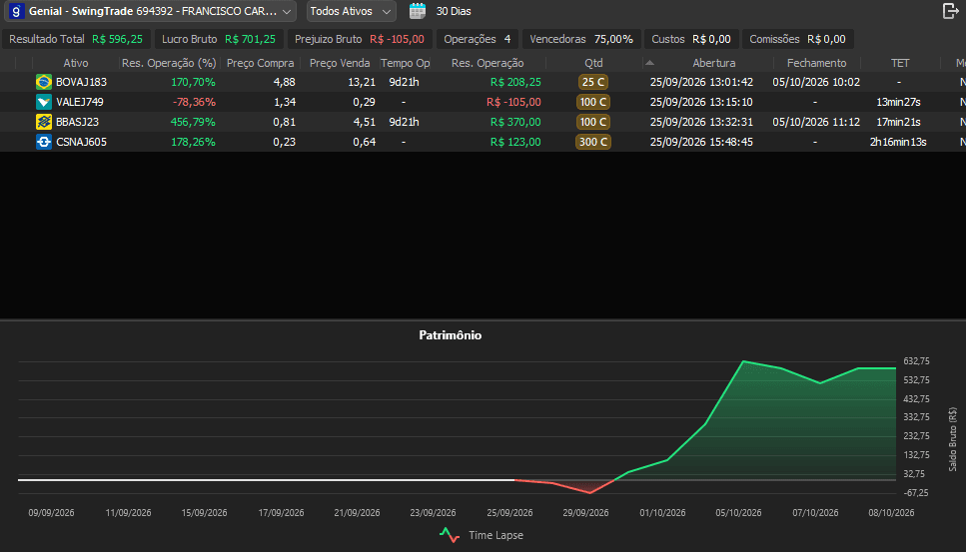The width and height of the screenshot is (966, 552).
Task: Sort by the TET column header
Action: tap(899, 63)
